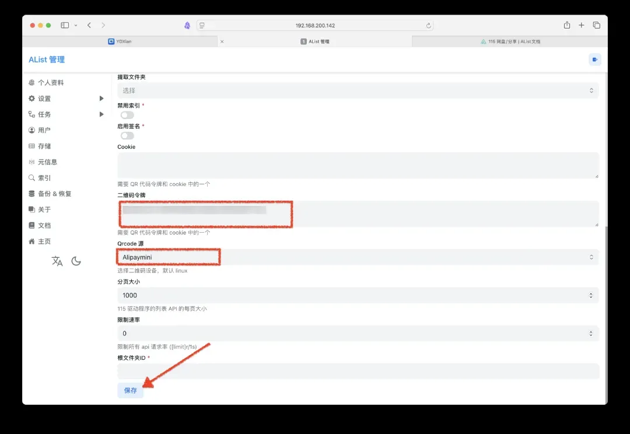Click the address bar 192.168.200.142

tap(315, 25)
